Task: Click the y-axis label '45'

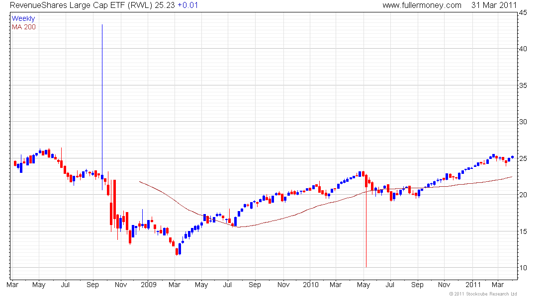Action: click(523, 12)
